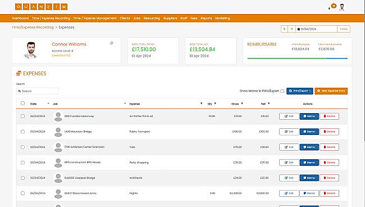
Task: Open the Print/Export dropdown
Action: [x=300, y=91]
